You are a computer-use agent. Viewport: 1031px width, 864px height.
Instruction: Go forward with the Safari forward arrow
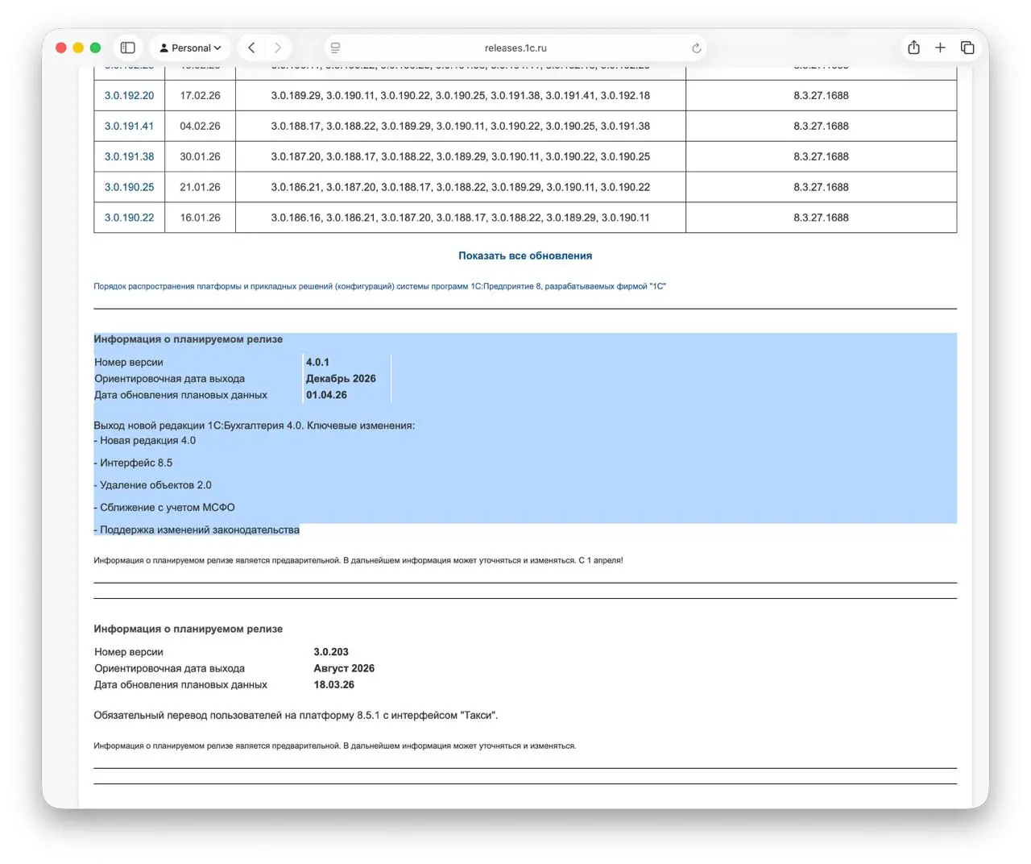click(278, 48)
